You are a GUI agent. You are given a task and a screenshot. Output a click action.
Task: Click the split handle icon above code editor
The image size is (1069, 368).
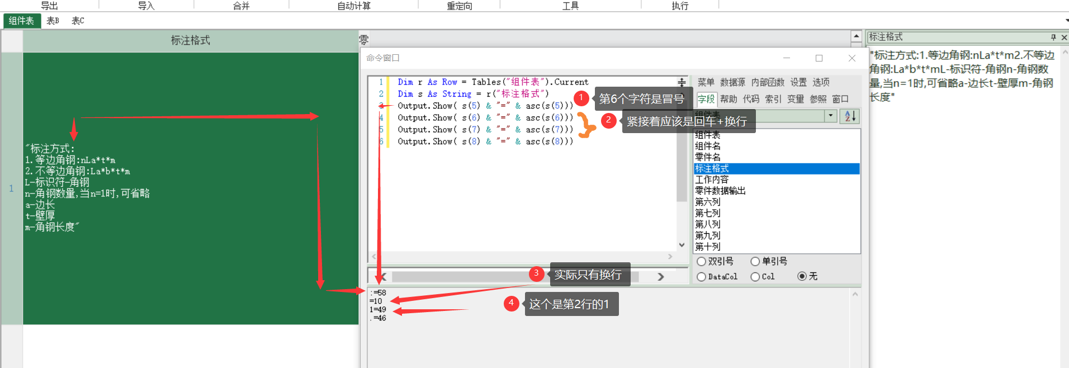coord(682,82)
